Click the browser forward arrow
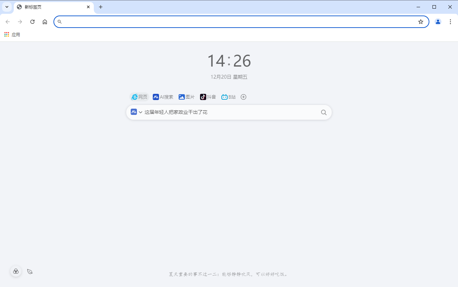 coord(20,22)
